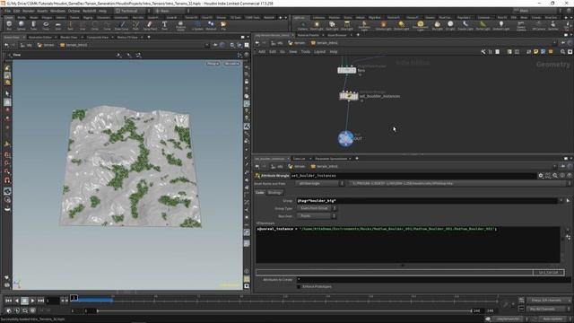Open the network editor Tools menu

click(x=305, y=52)
